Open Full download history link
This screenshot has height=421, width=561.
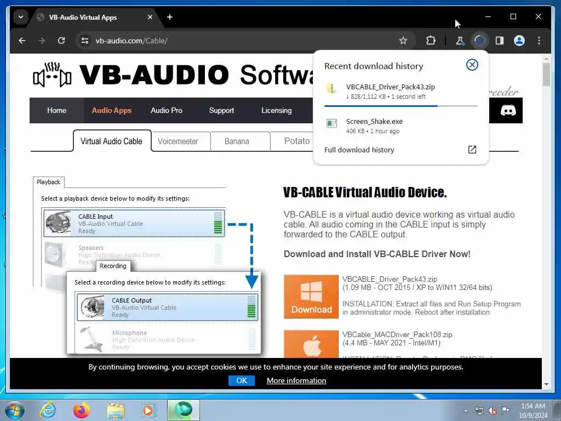tap(359, 150)
